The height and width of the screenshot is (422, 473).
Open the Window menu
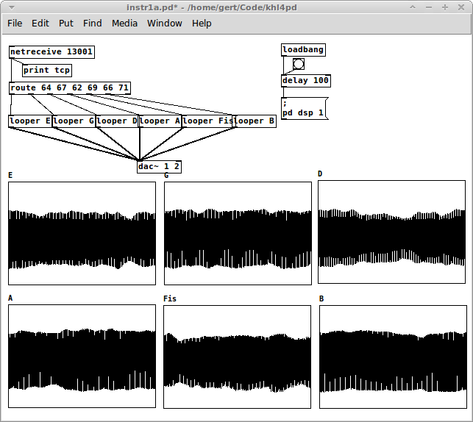tap(164, 23)
